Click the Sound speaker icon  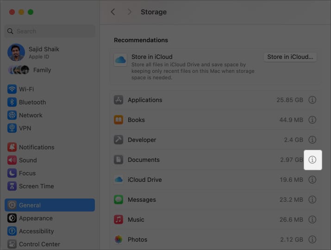coord(12,160)
